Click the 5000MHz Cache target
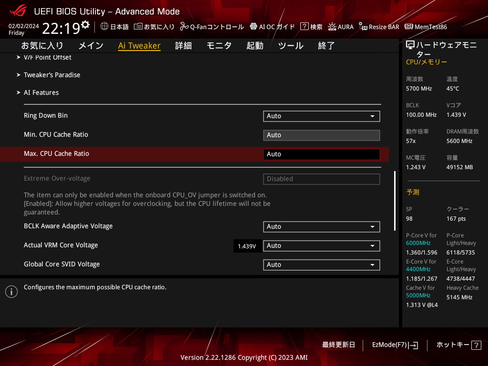The width and height of the screenshot is (488, 366). click(x=418, y=295)
